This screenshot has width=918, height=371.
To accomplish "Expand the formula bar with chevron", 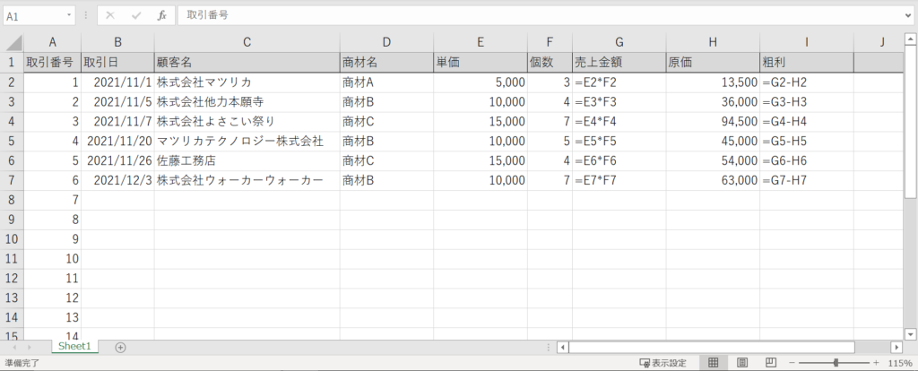I will click(908, 16).
